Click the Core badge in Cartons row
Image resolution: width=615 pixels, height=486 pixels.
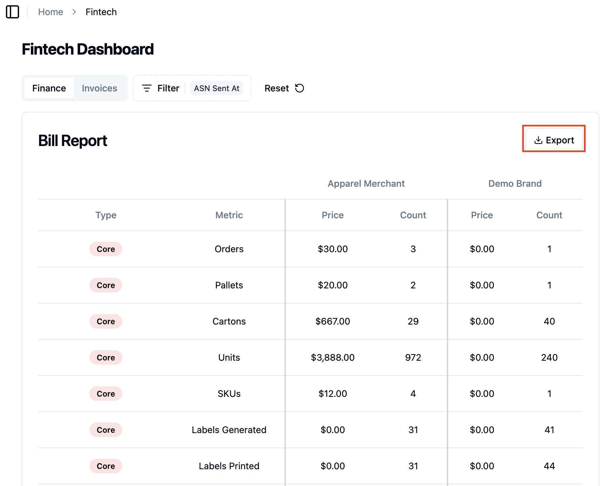click(x=106, y=321)
